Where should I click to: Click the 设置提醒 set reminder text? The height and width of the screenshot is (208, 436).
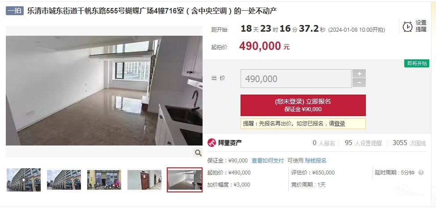421,26
